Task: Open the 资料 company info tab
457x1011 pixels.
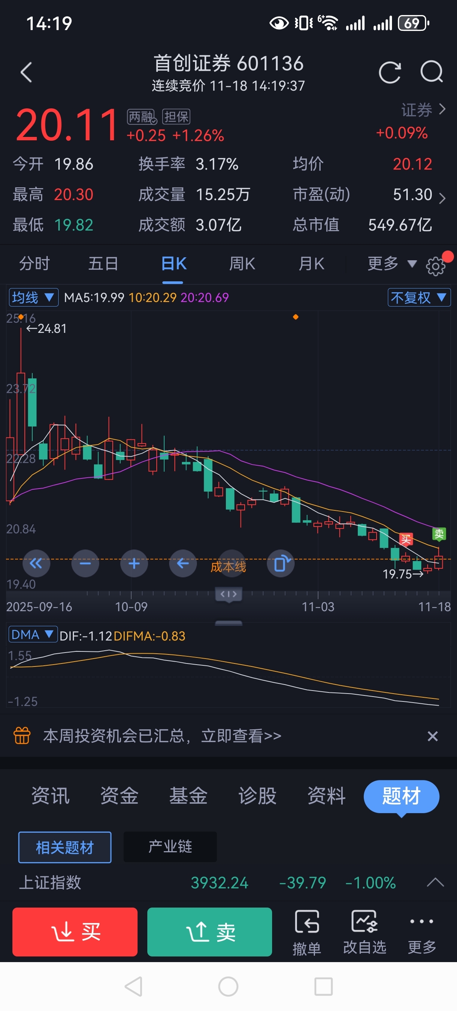Action: click(326, 795)
